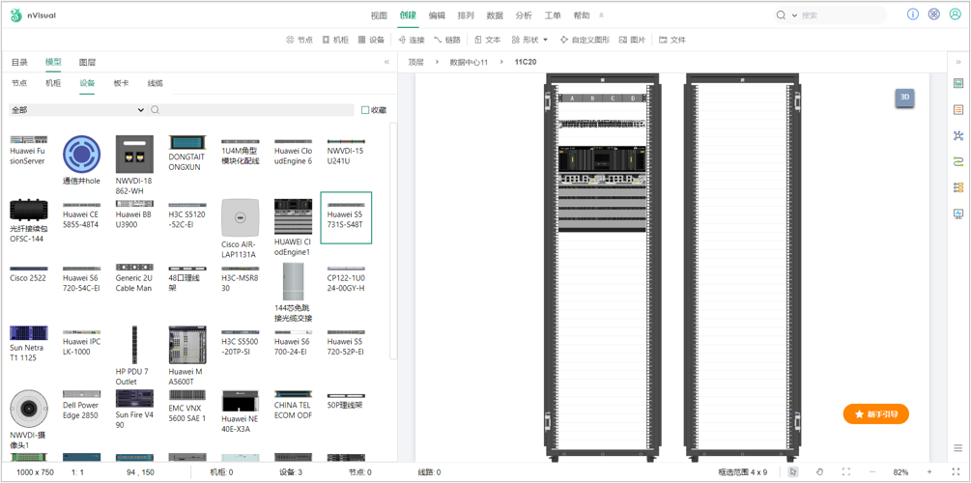Collapse the left panel double-chevron
This screenshot has width=971, height=483.
click(x=387, y=62)
